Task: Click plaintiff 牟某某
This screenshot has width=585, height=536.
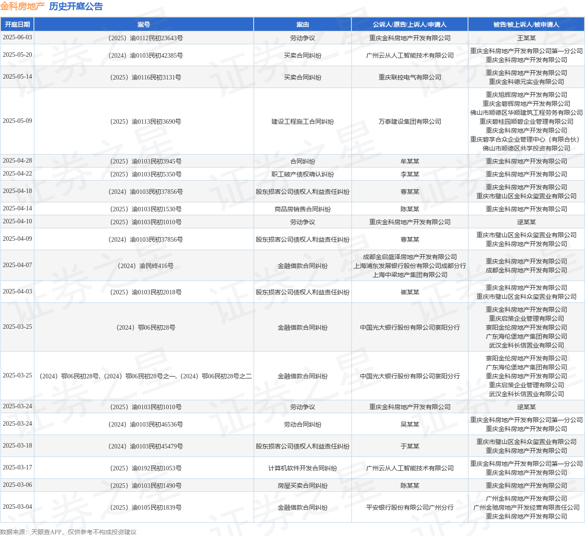Action: point(410,161)
